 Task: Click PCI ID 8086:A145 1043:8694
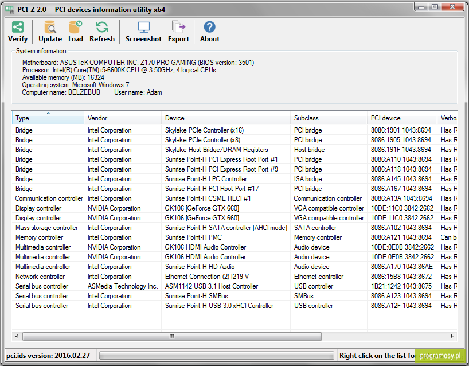(x=401, y=179)
